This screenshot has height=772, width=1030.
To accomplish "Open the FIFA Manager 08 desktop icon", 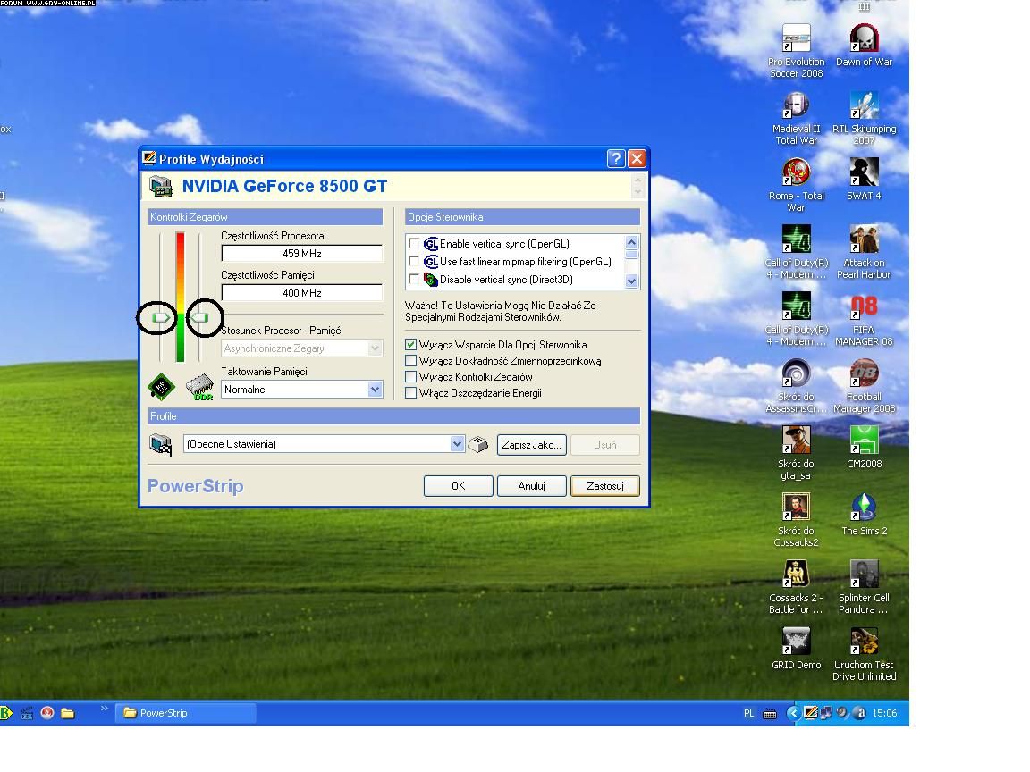I will click(864, 308).
